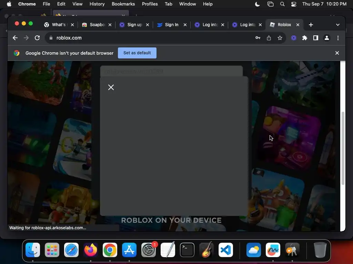Close the Roblox tab

click(297, 25)
